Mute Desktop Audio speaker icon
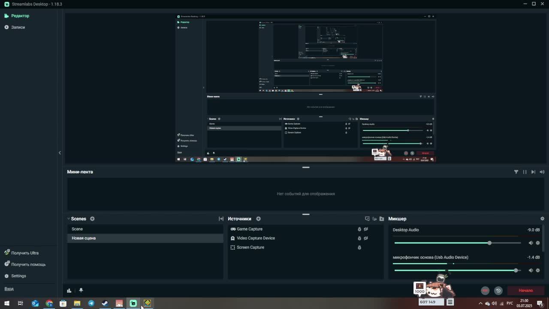Screen dimensions: 549x309 [x=531, y=243]
